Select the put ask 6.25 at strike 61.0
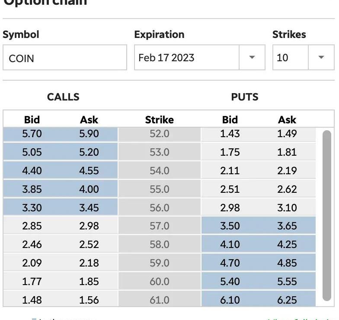Screen dimensions: 339x320 click(x=287, y=300)
